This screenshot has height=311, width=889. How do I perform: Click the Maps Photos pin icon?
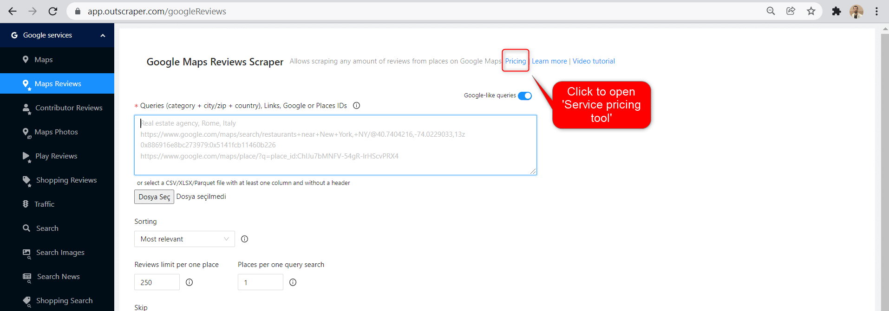click(x=26, y=133)
